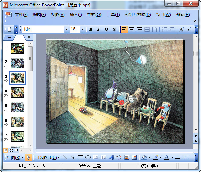Viewport: 201px width, 172px height.
Task: Click the New document icon in toolbar
Action: coord(10,29)
